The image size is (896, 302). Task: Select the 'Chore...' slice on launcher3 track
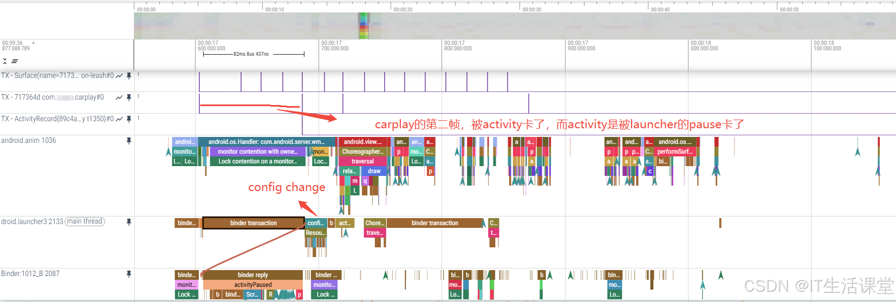(374, 223)
